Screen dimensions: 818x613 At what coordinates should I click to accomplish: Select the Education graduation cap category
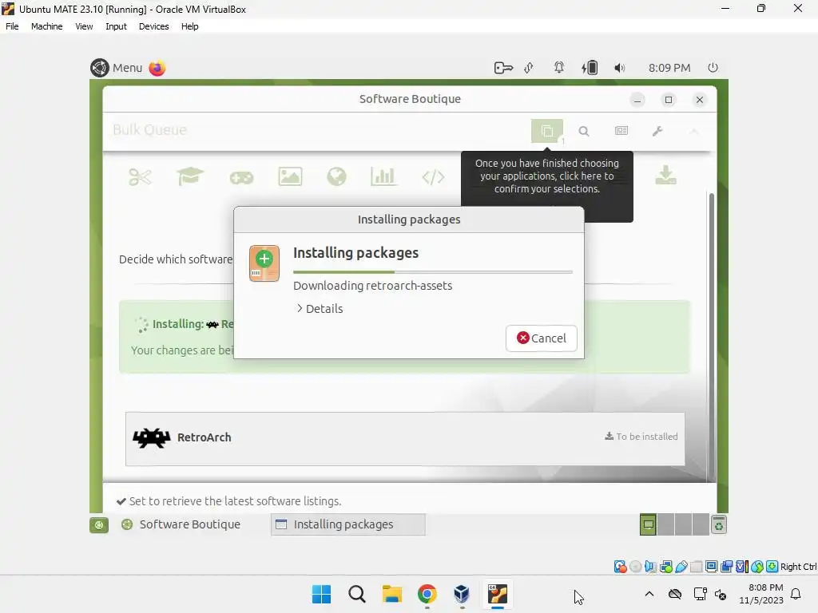(x=190, y=176)
